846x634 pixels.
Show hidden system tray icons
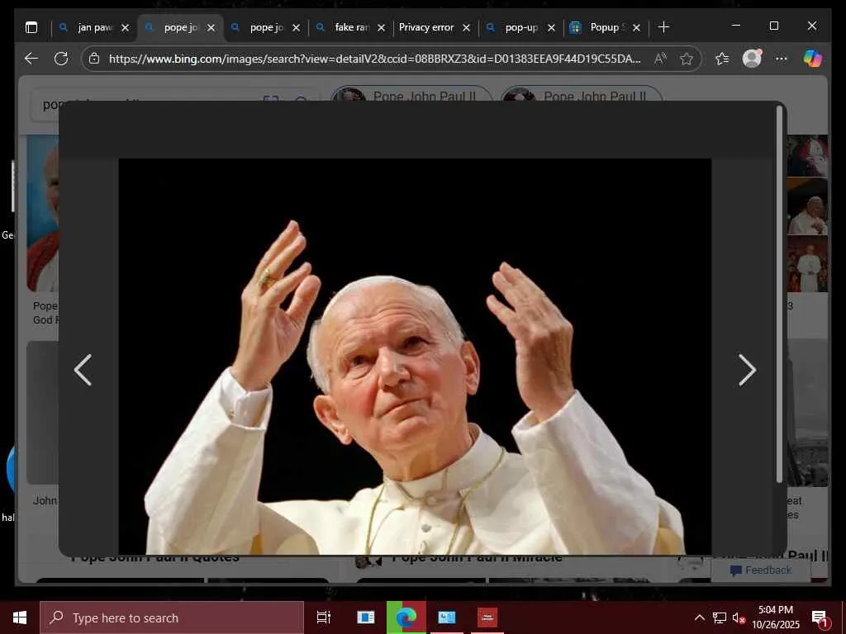[x=699, y=617]
